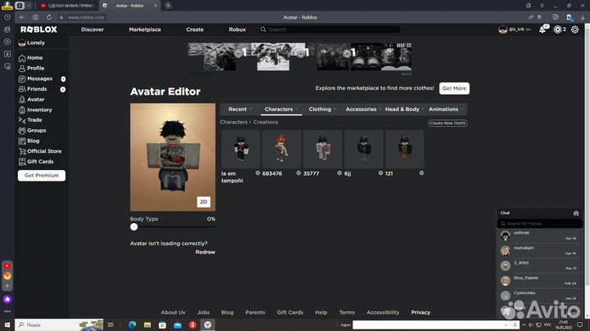Open the Marketplace menu in the top nav

[145, 29]
